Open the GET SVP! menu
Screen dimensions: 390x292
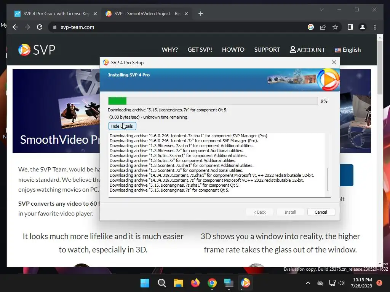pyautogui.click(x=200, y=50)
